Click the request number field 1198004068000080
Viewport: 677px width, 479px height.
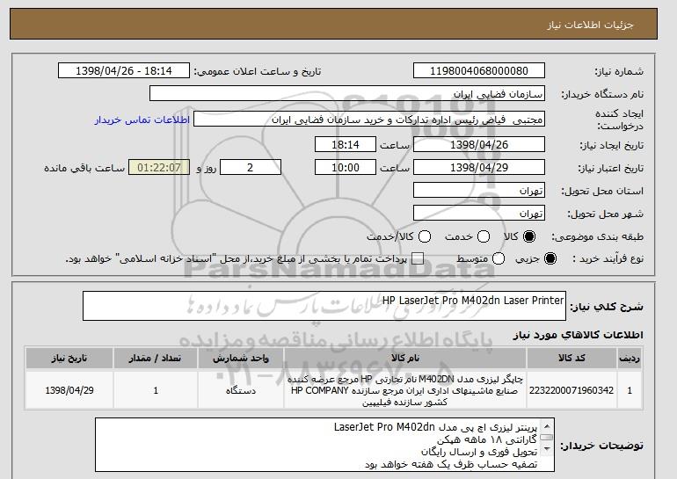(x=479, y=71)
